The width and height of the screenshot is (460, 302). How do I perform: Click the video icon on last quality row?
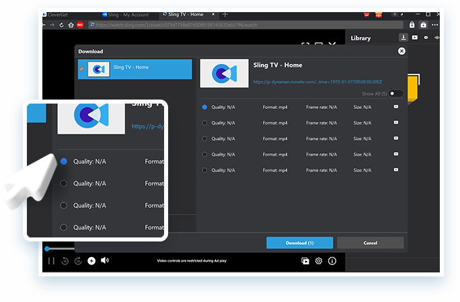click(x=396, y=169)
